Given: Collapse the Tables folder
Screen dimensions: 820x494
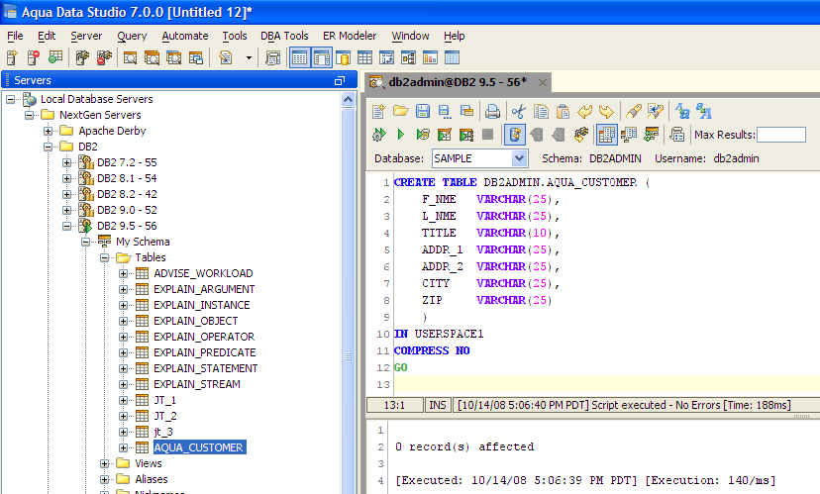Looking at the screenshot, I should click(x=105, y=257).
